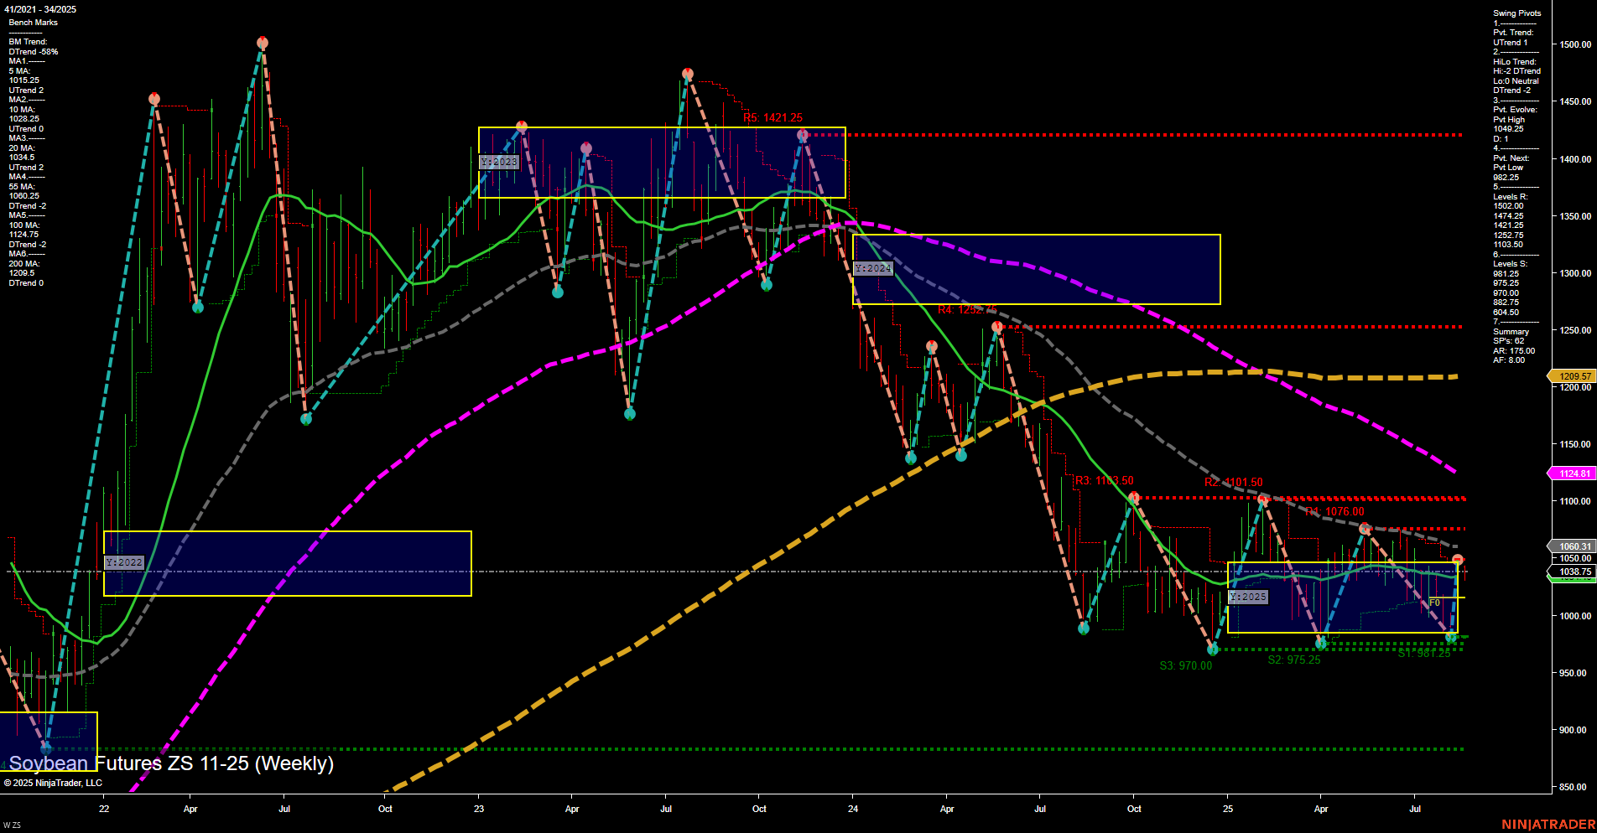Select the Y:2024 label box

click(872, 268)
